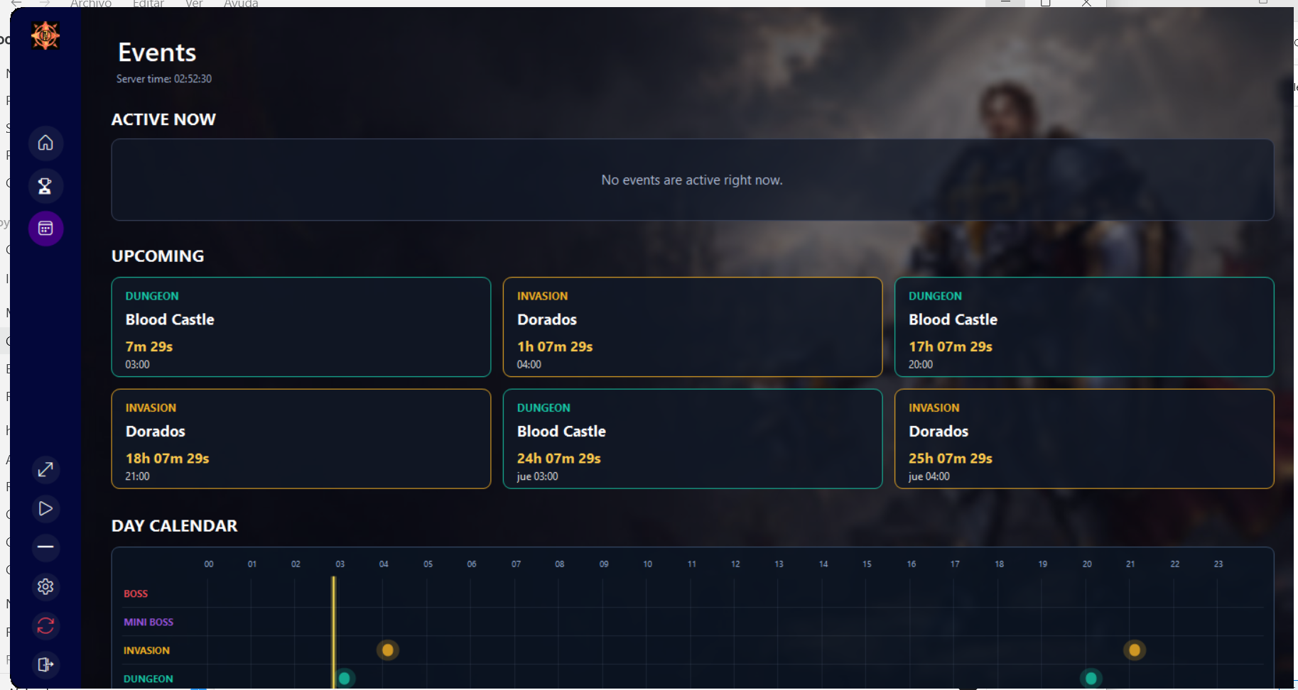Viewport: 1298px width, 690px height.
Task: Click the 1h 07m 29s countdown text
Action: click(555, 346)
